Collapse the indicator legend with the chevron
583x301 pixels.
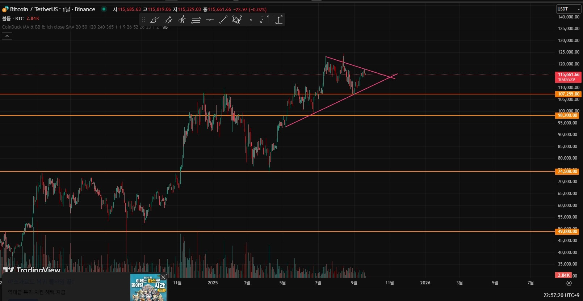click(x=7, y=36)
